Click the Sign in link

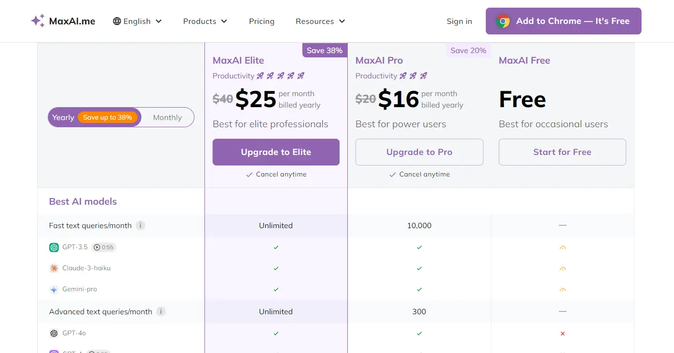460,21
